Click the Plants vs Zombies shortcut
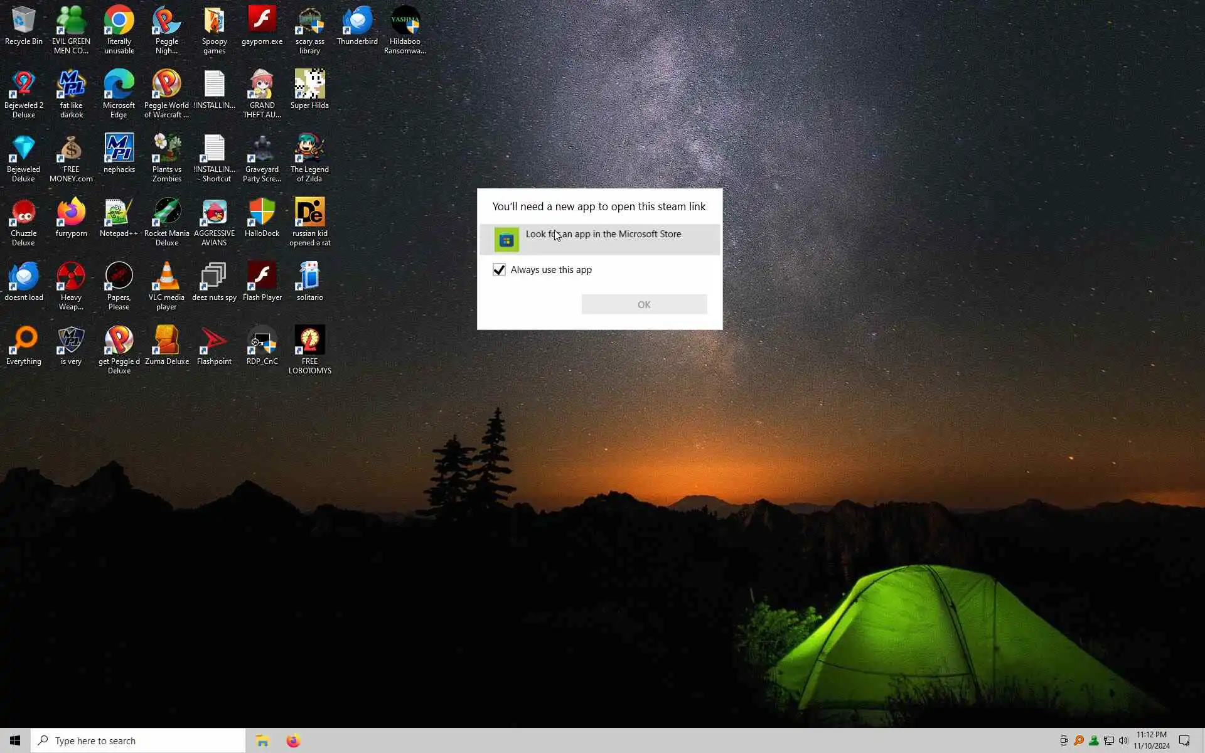 click(x=166, y=157)
